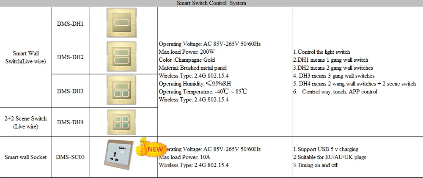
Task: Click 'Control way: touch, APP control' line
Action: (x=335, y=92)
